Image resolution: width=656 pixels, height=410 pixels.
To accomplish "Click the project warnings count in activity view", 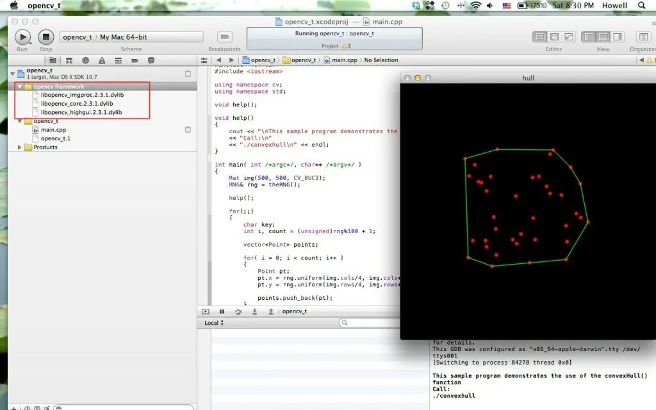I will [347, 46].
